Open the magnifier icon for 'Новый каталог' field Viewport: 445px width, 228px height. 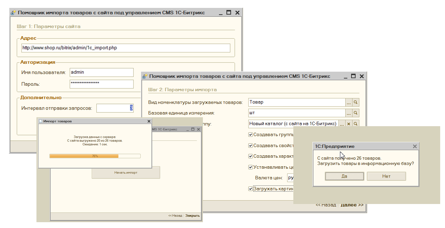[x=356, y=124]
